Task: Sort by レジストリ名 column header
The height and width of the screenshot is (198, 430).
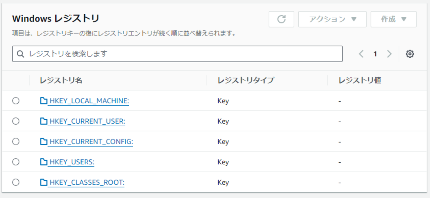Action: click(61, 80)
